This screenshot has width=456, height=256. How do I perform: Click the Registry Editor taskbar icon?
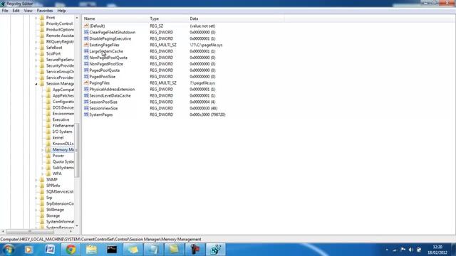(216, 250)
